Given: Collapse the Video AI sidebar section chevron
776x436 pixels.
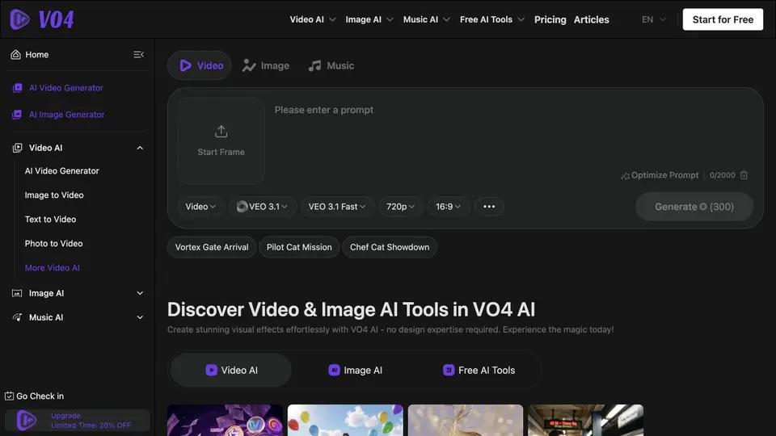Looking at the screenshot, I should coord(140,148).
